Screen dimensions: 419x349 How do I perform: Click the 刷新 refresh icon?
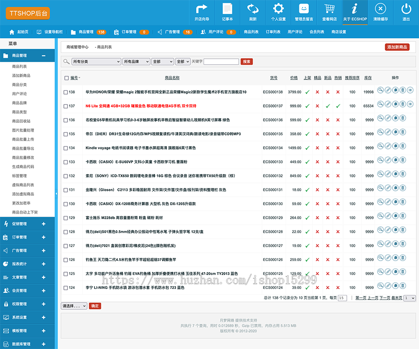[253, 9]
